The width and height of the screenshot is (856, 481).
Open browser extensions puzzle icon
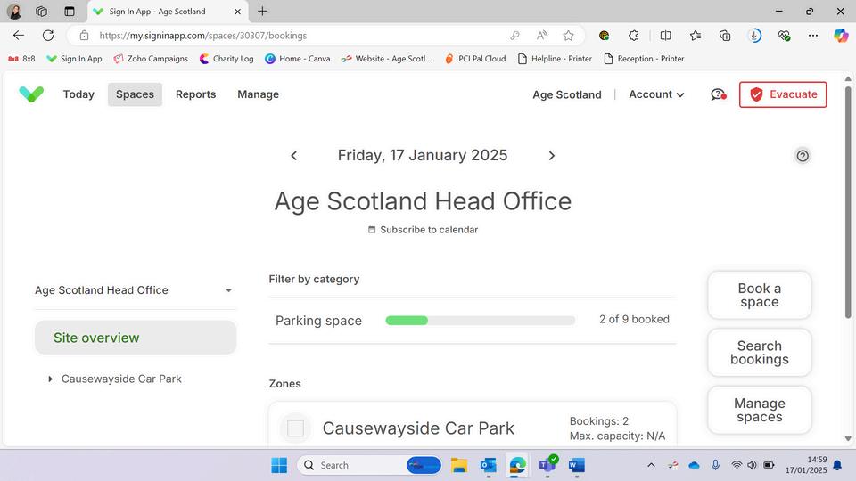(x=633, y=36)
